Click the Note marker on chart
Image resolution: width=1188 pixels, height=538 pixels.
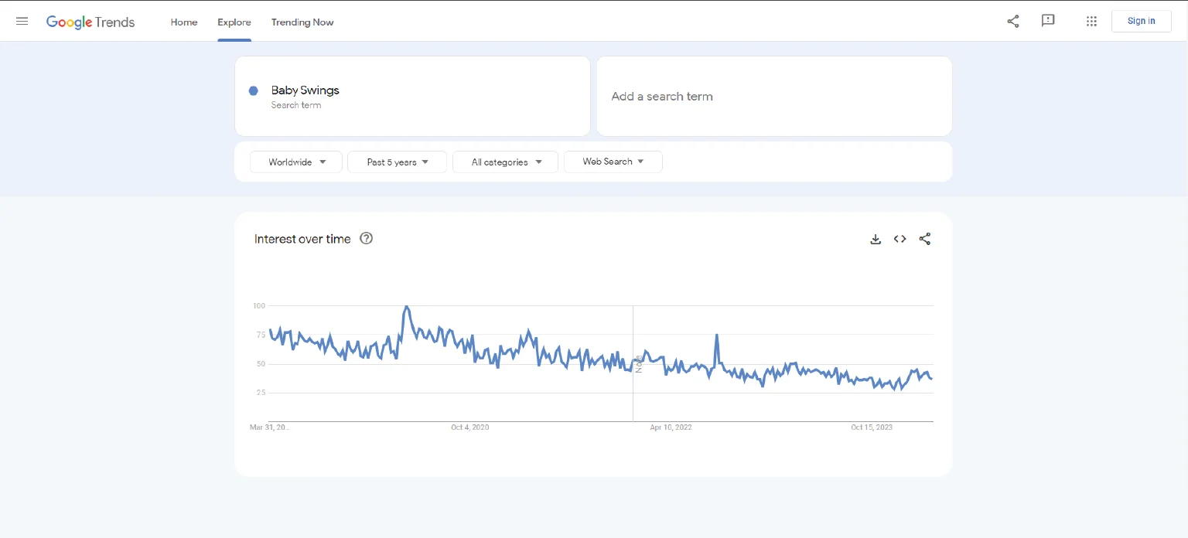(x=639, y=363)
